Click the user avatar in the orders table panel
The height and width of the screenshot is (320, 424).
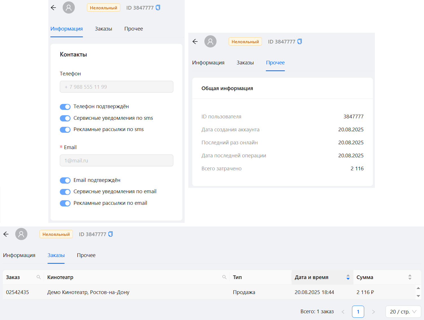click(21, 234)
